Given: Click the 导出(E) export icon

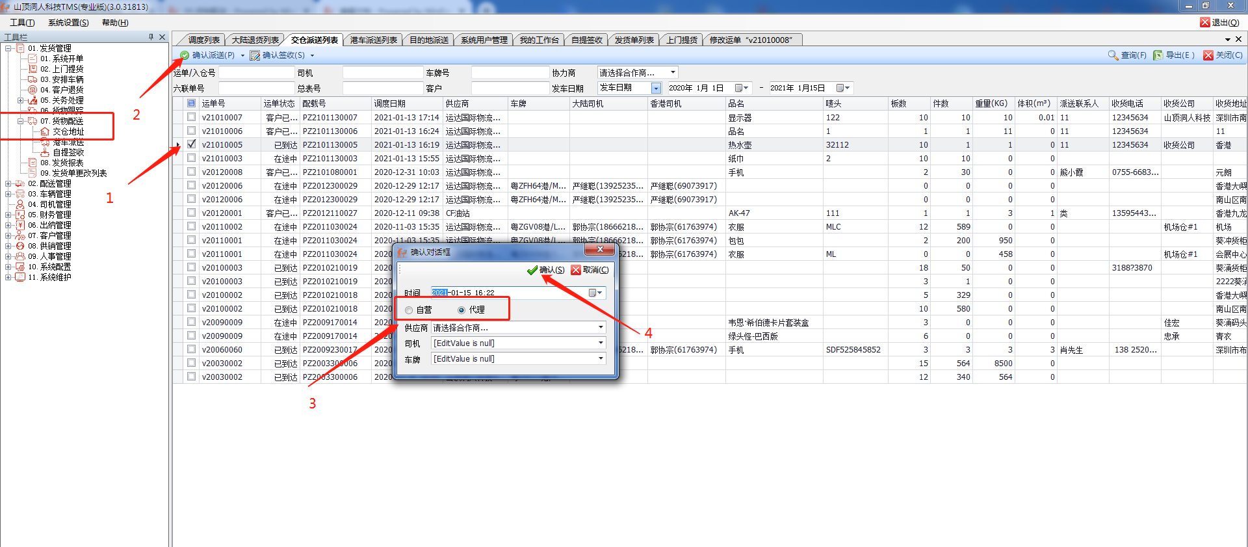Looking at the screenshot, I should click(1158, 55).
